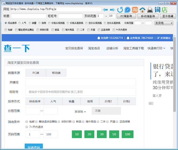The width and height of the screenshot is (178, 150).
Task: Check the 7+天内退货 checkbox in web form
Action: [27, 127]
